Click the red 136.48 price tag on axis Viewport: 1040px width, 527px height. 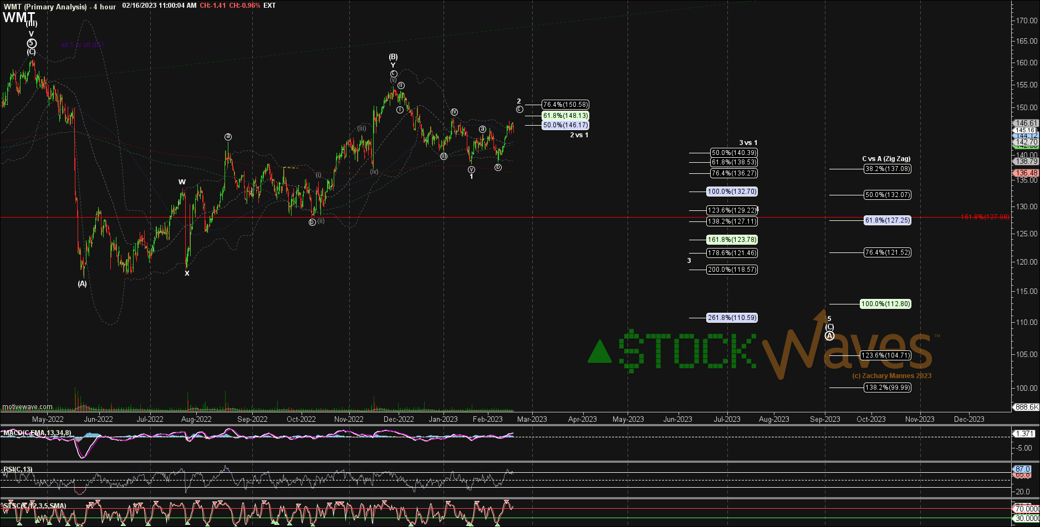[1026, 173]
